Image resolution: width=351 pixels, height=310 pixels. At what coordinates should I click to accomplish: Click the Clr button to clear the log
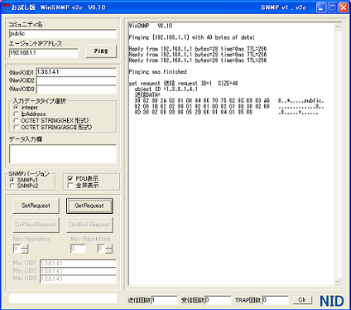[x=302, y=300]
